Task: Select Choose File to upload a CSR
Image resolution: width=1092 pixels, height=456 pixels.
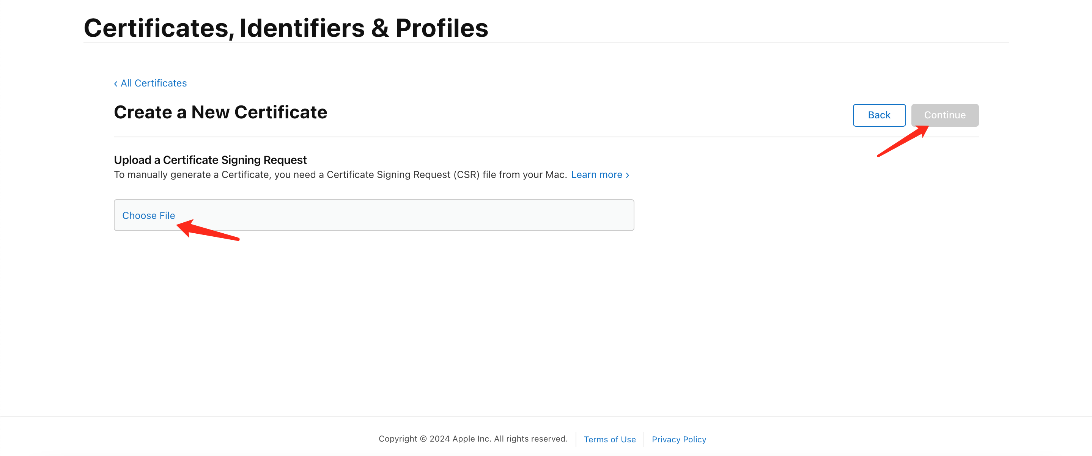Action: (148, 215)
